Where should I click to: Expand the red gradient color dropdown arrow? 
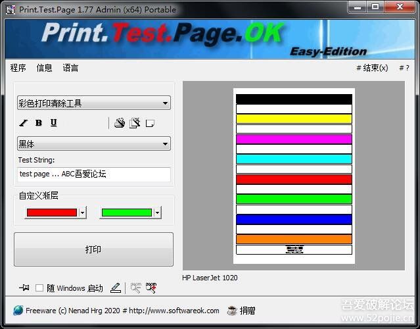(x=83, y=213)
